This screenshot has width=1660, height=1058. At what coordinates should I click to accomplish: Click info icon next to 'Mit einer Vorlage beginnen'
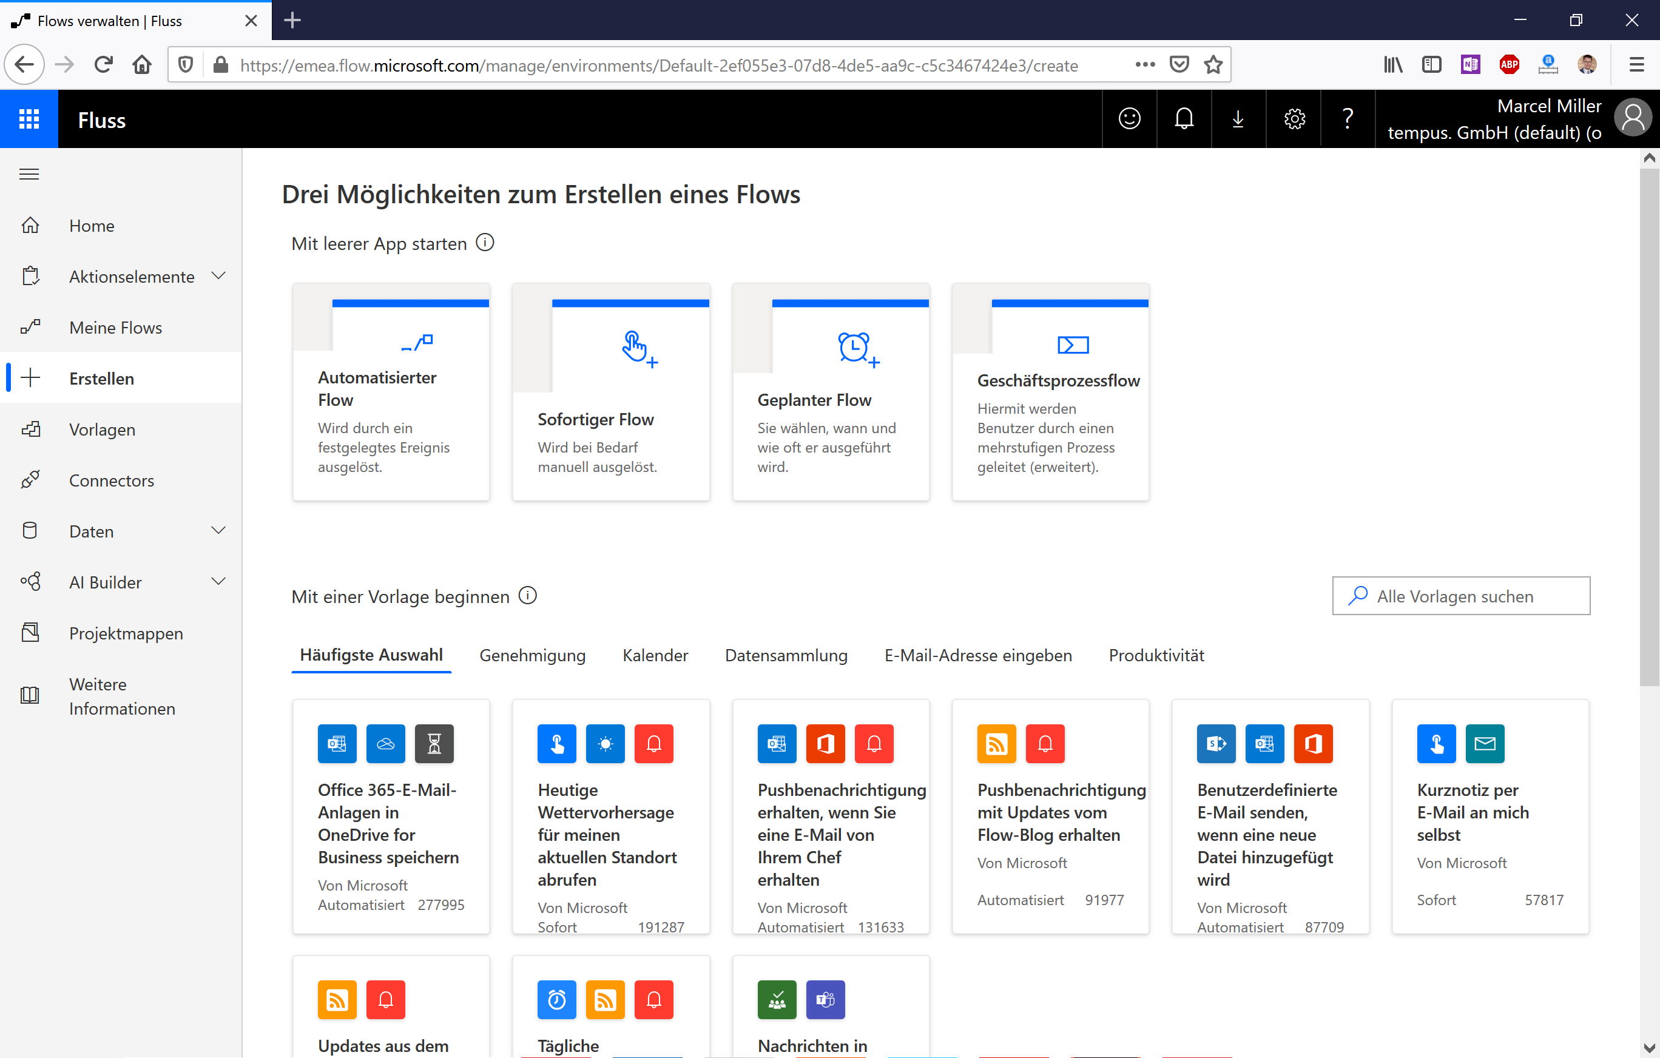click(x=527, y=596)
